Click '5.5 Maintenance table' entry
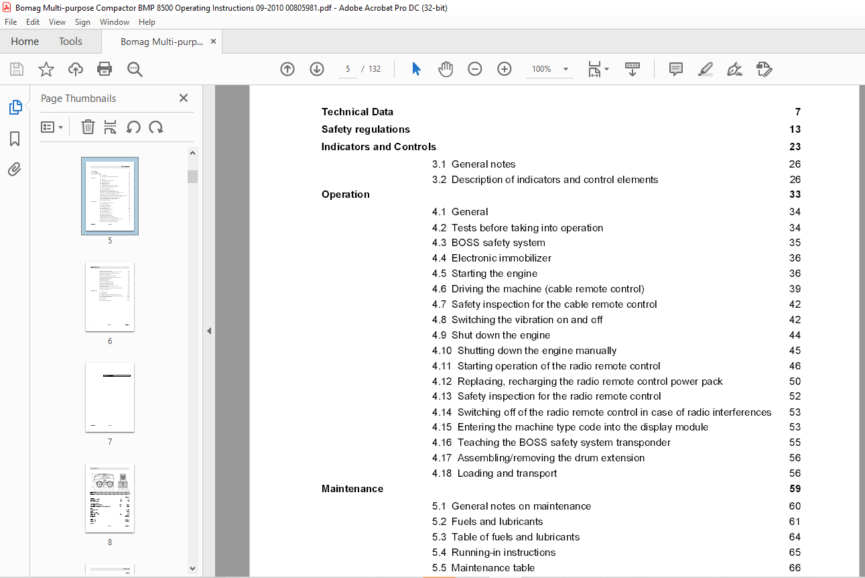The width and height of the screenshot is (865, 578). (x=483, y=568)
